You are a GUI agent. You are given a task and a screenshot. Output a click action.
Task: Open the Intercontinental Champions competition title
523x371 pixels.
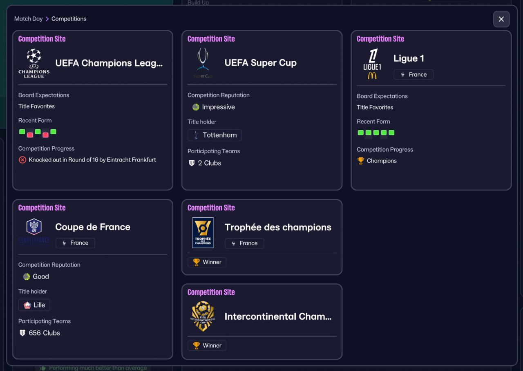coord(278,316)
